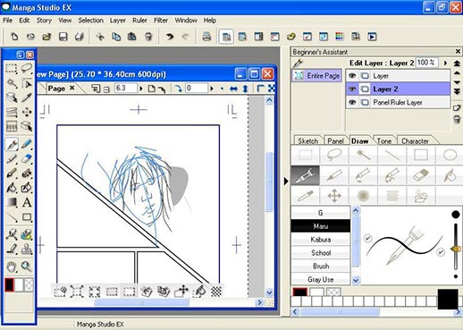Expand the Beginner's Assistant side arrow
The height and width of the screenshot is (330, 463).
click(x=286, y=181)
